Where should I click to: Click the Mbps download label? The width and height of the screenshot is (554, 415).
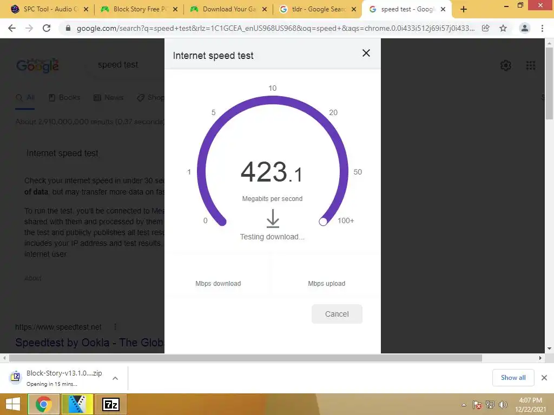pyautogui.click(x=218, y=284)
